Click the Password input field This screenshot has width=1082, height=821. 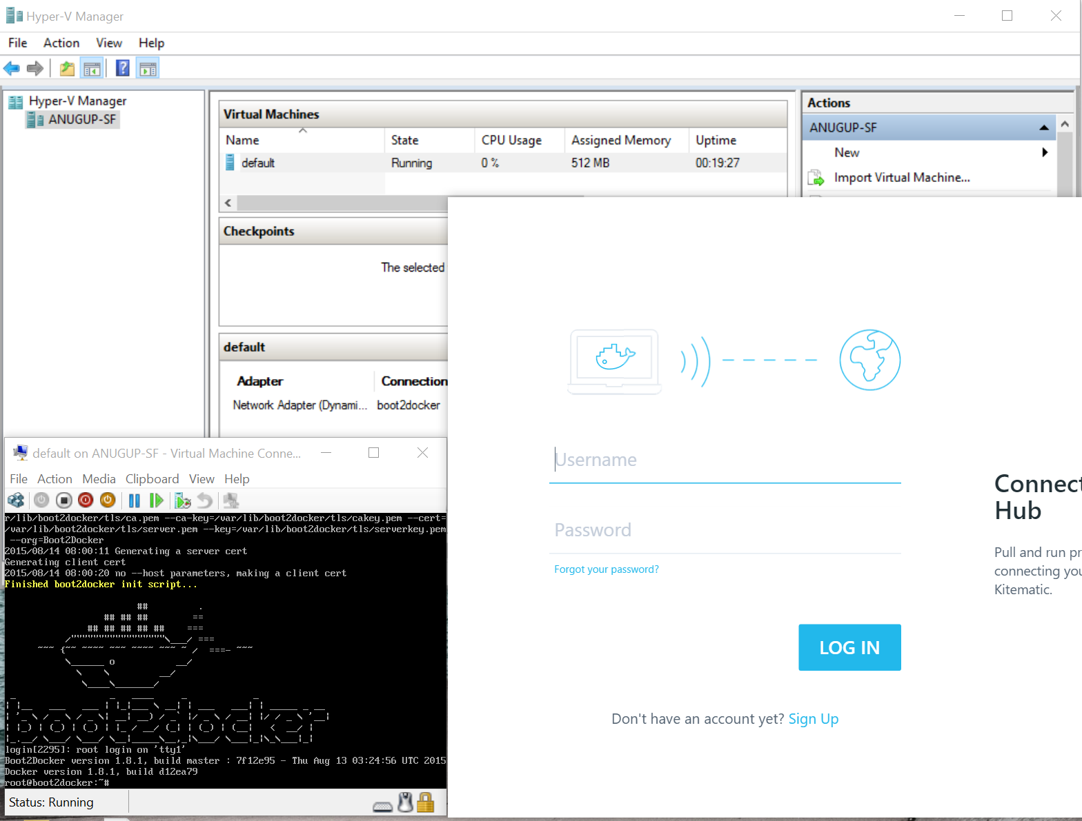pyautogui.click(x=725, y=530)
